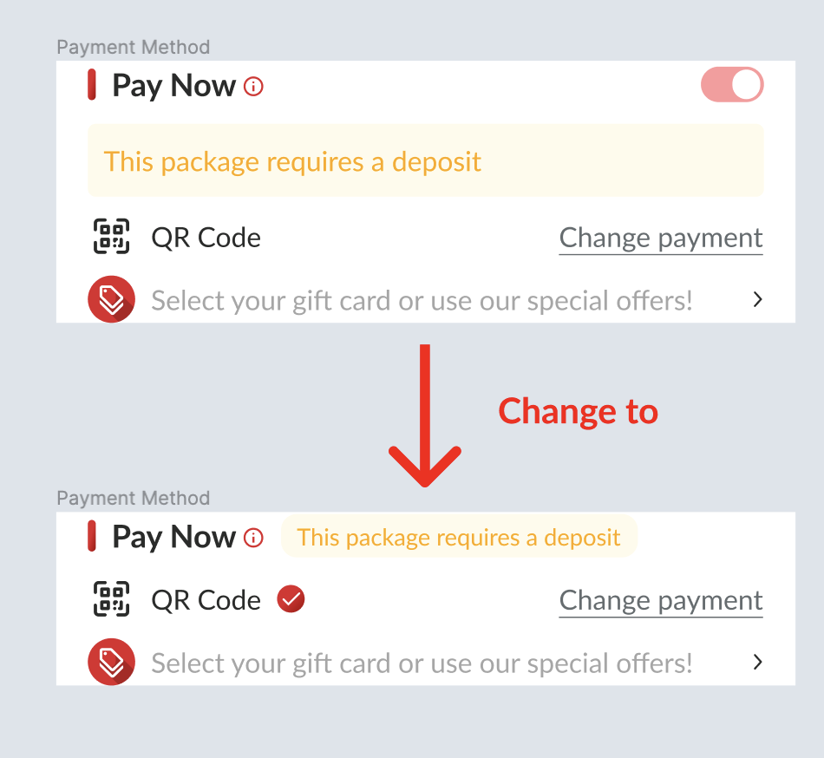Click the red gift tag icon in upper panel
The image size is (824, 758).
[111, 299]
